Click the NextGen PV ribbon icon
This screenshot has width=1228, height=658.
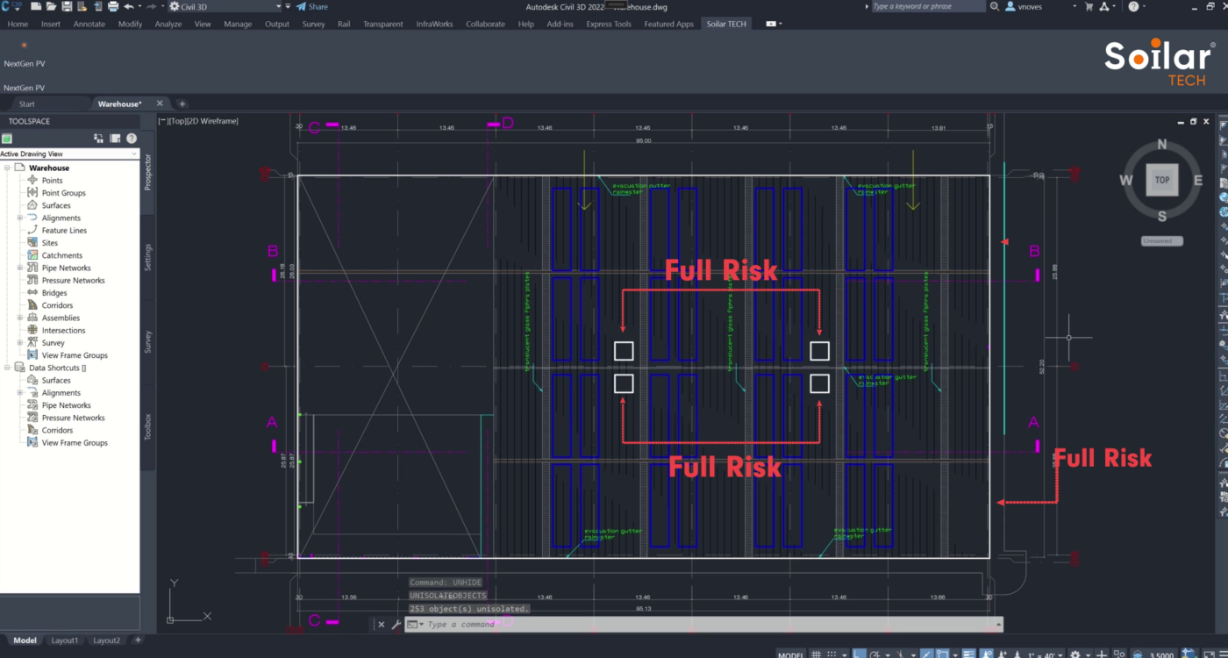click(x=24, y=45)
